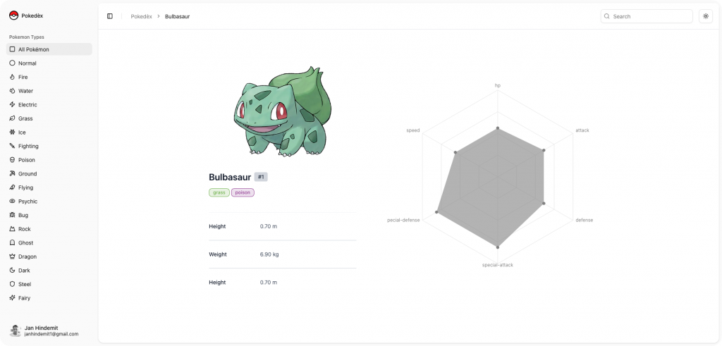Click the Electric type lightning icon
The width and height of the screenshot is (722, 346).
click(12, 104)
